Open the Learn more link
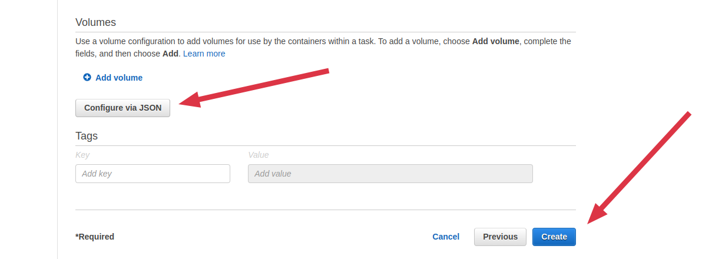 pyautogui.click(x=204, y=54)
